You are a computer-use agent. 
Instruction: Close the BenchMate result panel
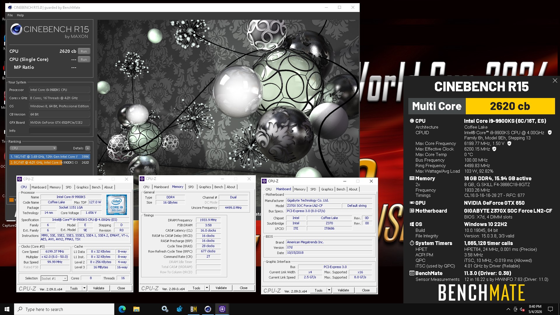[555, 80]
